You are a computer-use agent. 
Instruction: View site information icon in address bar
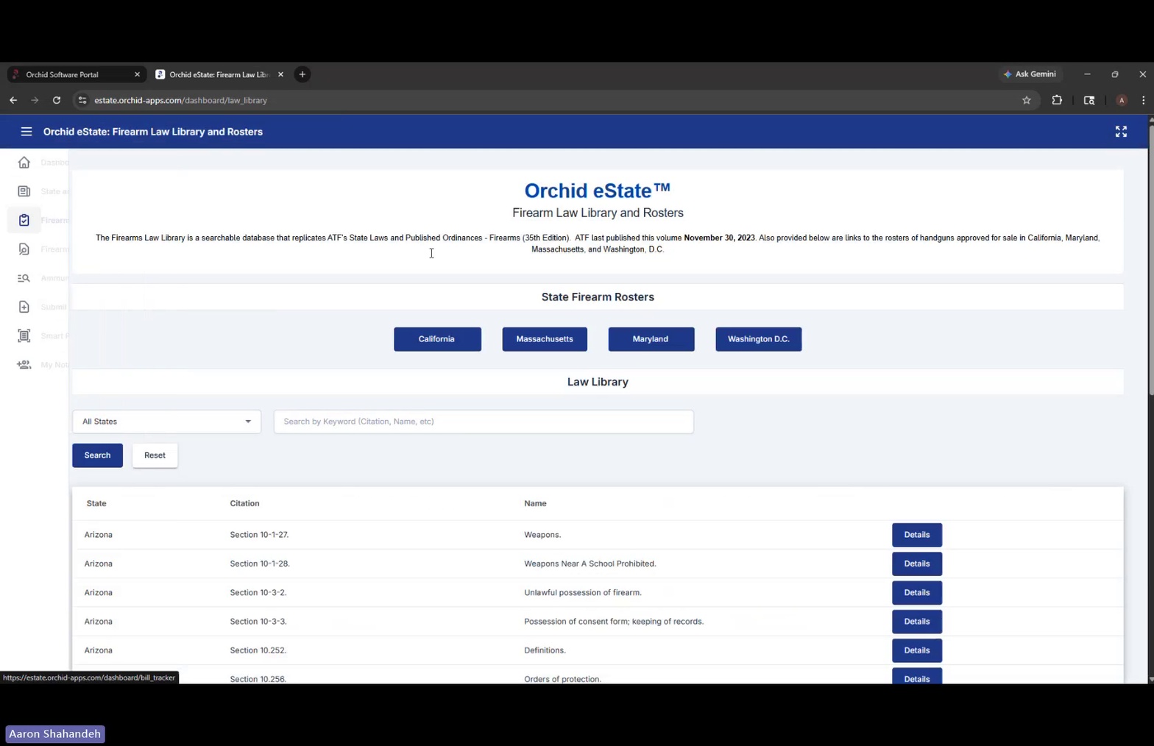tap(82, 100)
